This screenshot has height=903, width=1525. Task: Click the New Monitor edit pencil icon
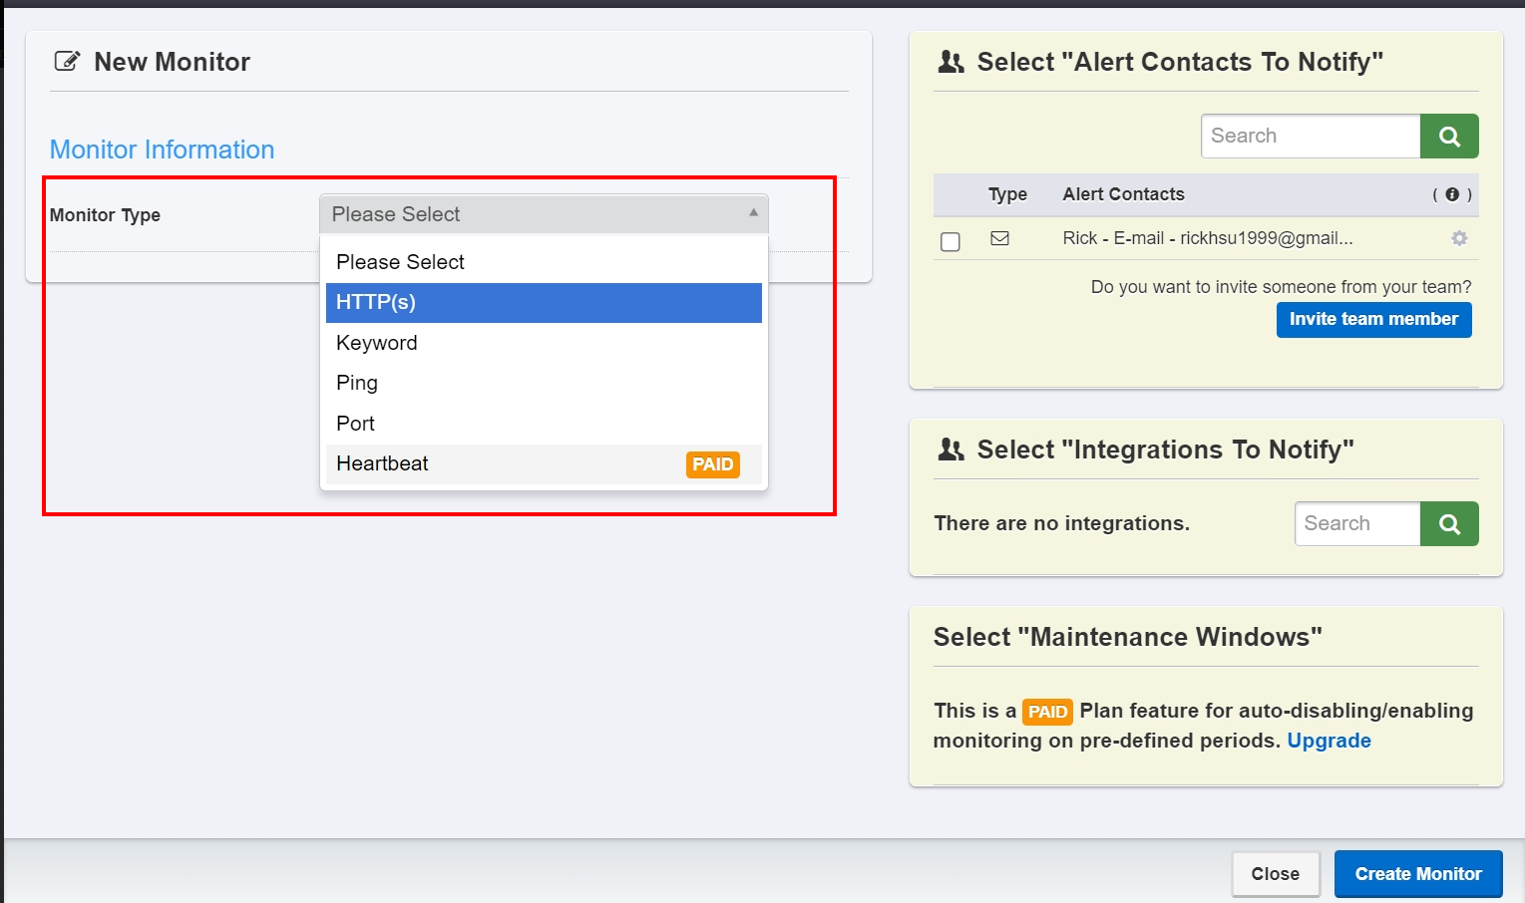pyautogui.click(x=67, y=62)
